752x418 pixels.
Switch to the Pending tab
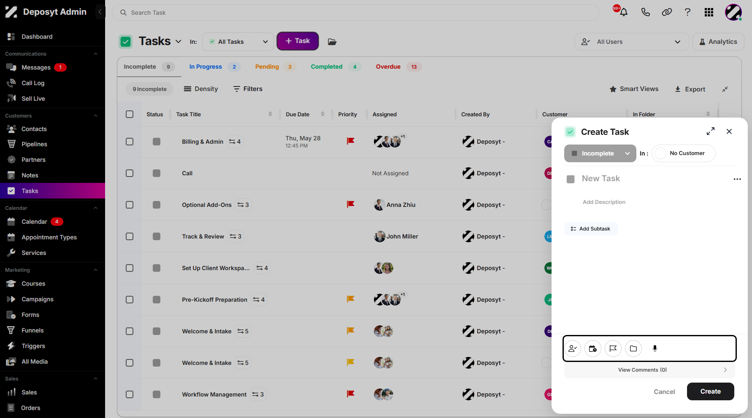(275, 67)
